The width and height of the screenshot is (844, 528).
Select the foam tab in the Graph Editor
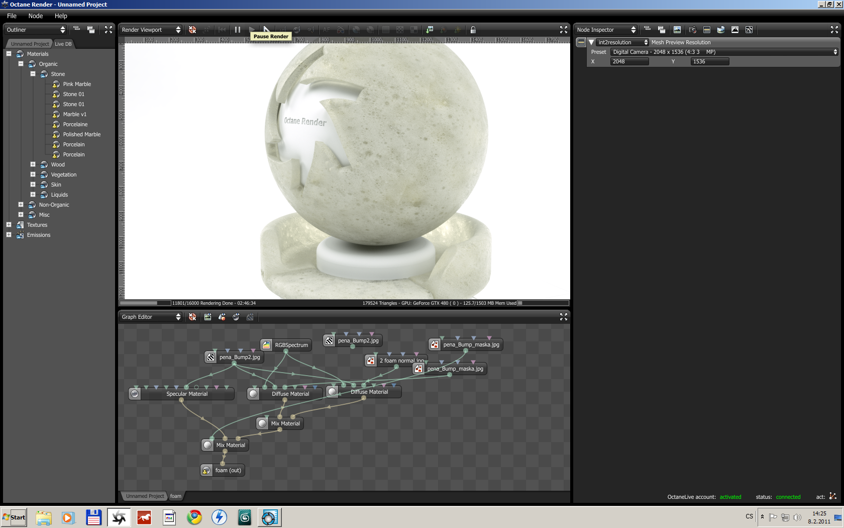tap(175, 496)
